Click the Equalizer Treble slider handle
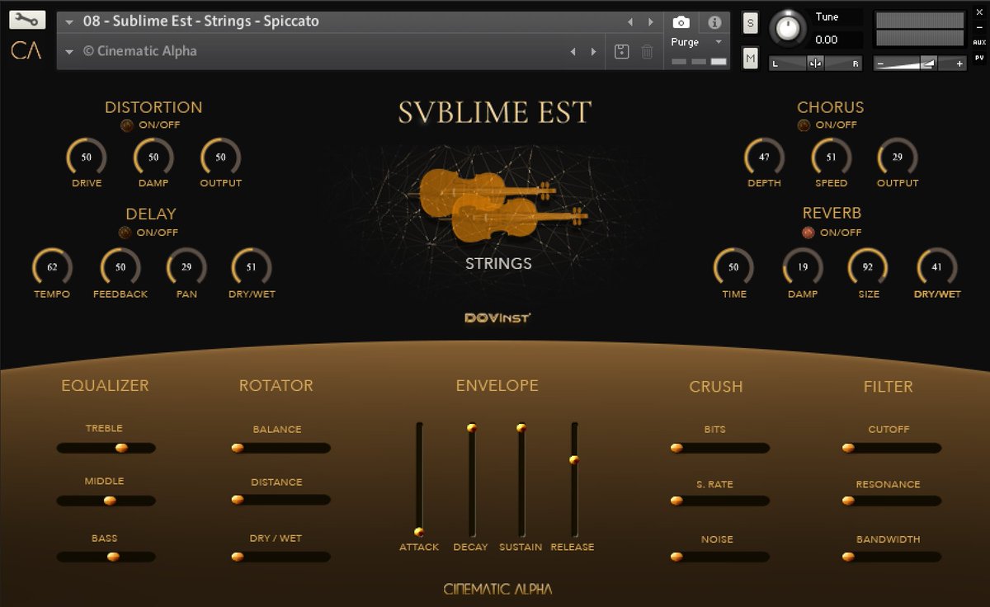The height and width of the screenshot is (607, 990). (121, 448)
